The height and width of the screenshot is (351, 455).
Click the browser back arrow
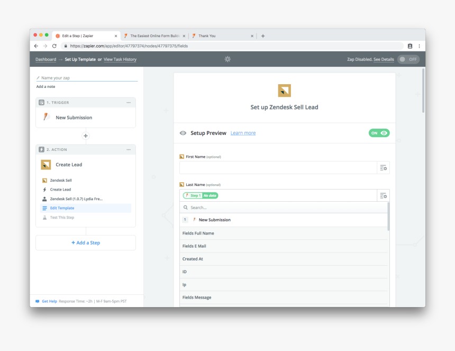coord(36,46)
